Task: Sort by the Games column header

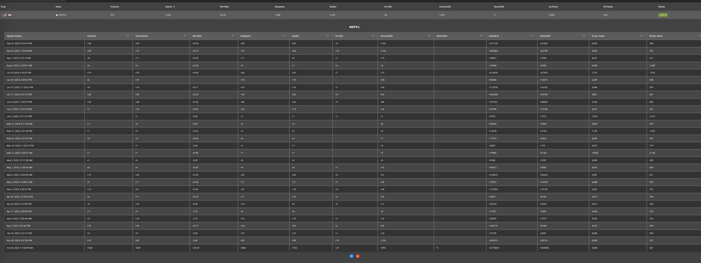Action: click(168, 7)
